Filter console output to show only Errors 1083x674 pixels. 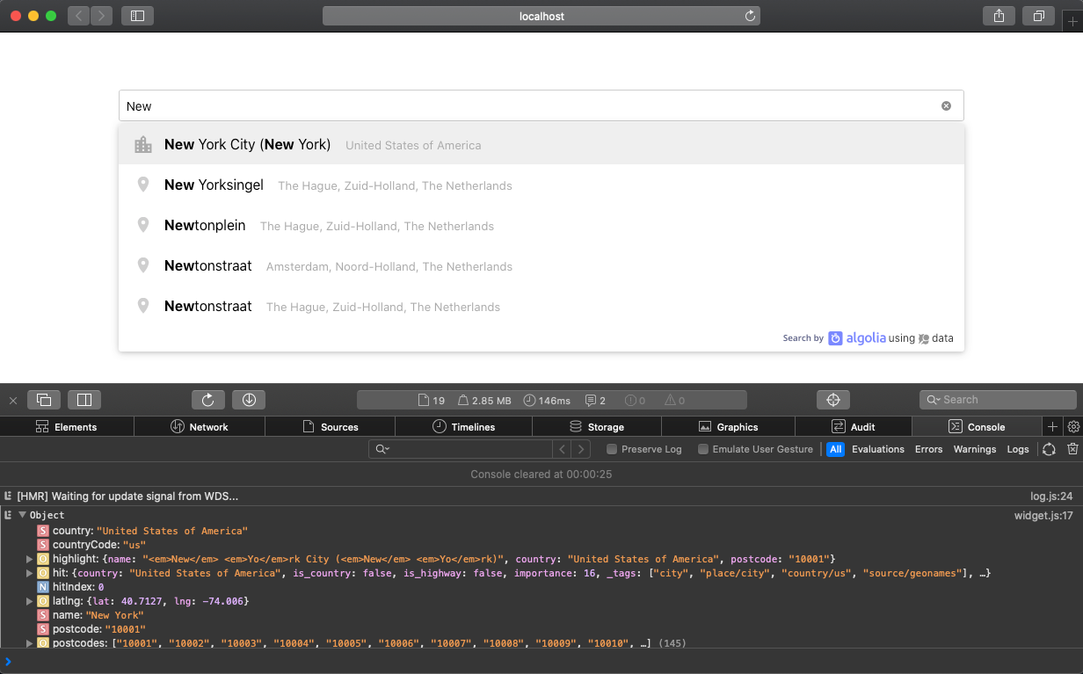[928, 448]
